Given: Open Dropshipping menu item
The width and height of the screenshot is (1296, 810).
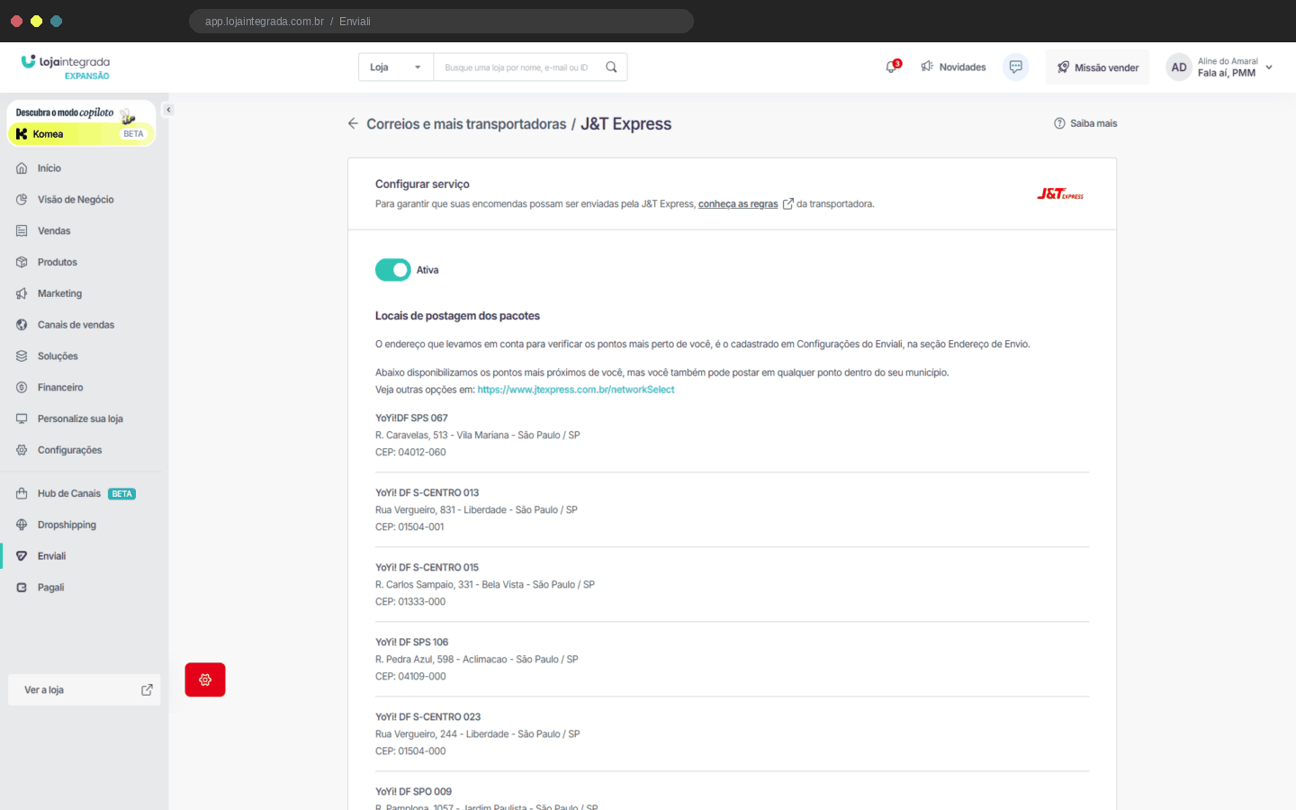Looking at the screenshot, I should (67, 525).
